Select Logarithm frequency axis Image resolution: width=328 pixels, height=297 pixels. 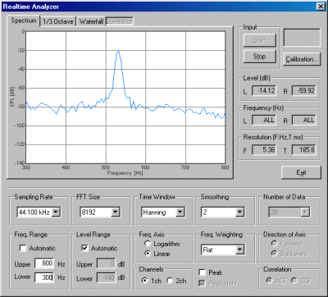[148, 244]
